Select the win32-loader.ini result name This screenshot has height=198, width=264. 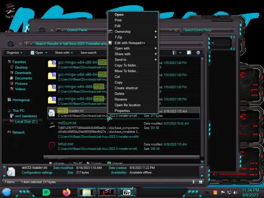click(71, 111)
